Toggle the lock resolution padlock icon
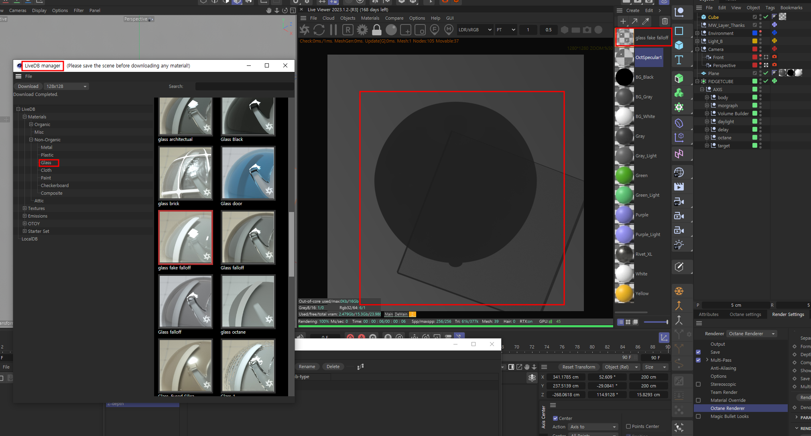The height and width of the screenshot is (436, 811). point(377,30)
